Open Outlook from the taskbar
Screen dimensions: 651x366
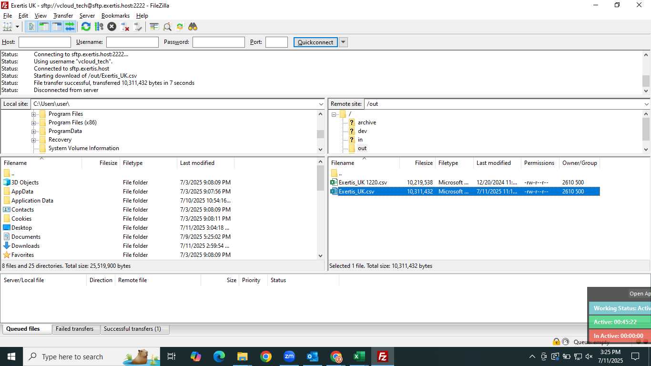pos(313,356)
